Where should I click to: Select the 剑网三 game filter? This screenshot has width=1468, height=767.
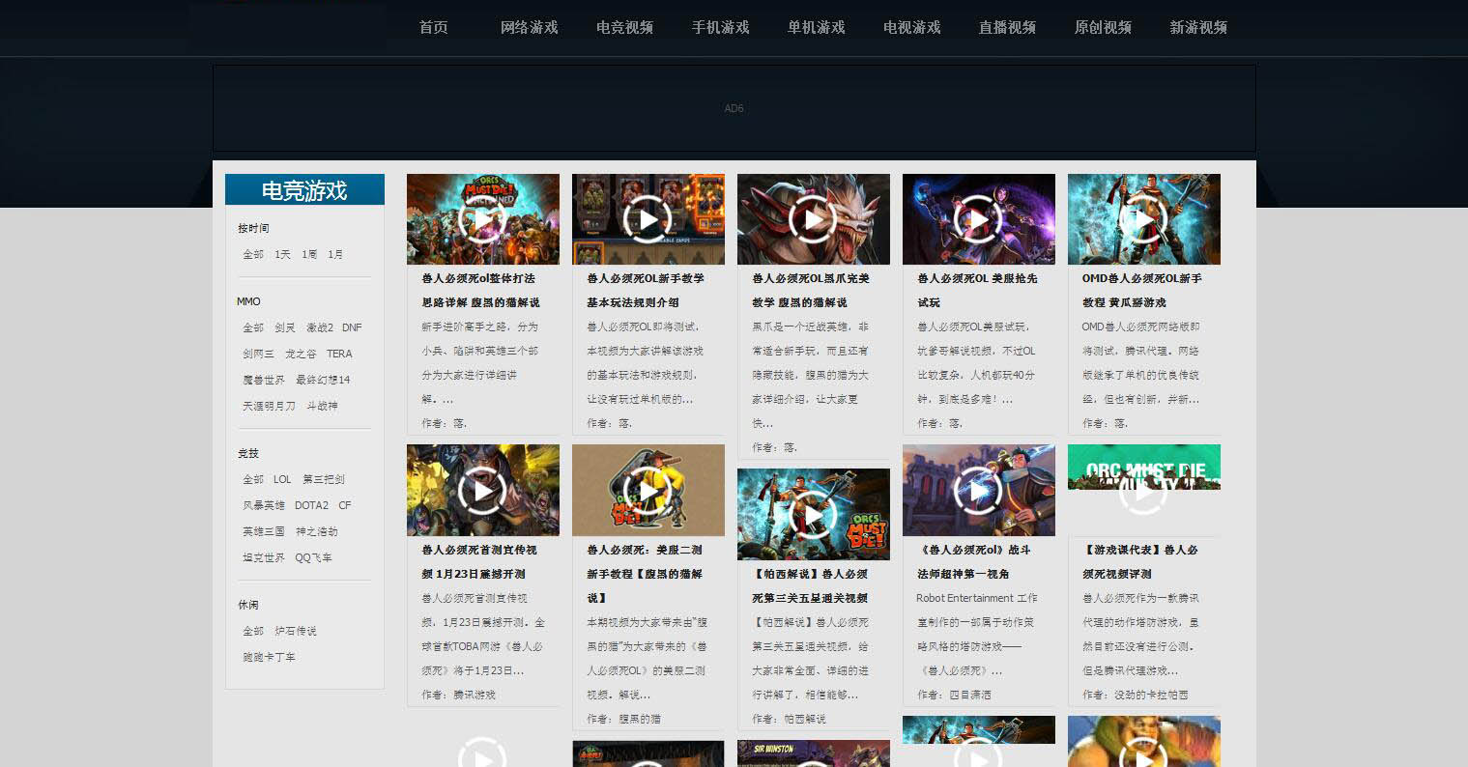point(258,354)
